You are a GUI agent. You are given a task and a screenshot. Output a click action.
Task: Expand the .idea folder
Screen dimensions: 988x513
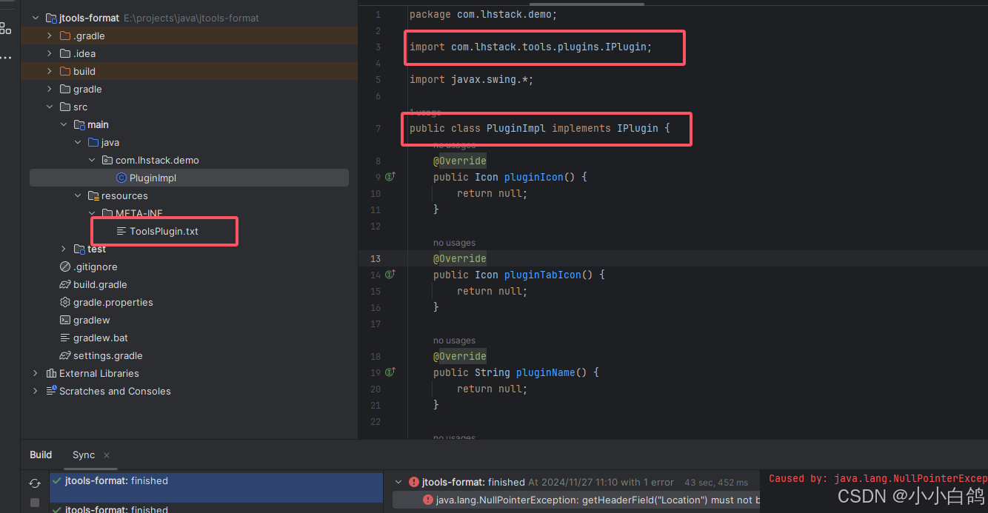pyautogui.click(x=50, y=53)
